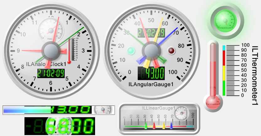Click the yellow pointer on the linear gauge
Viewport: 261px width, 136px height.
tap(163, 126)
